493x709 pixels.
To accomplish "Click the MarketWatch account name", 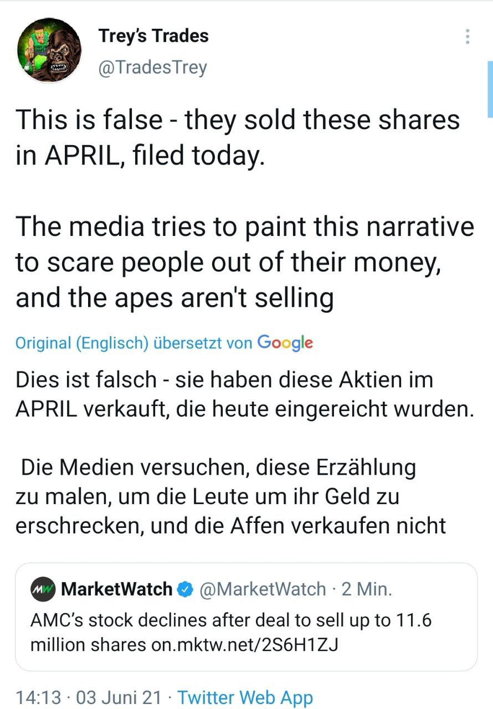I will [116, 589].
